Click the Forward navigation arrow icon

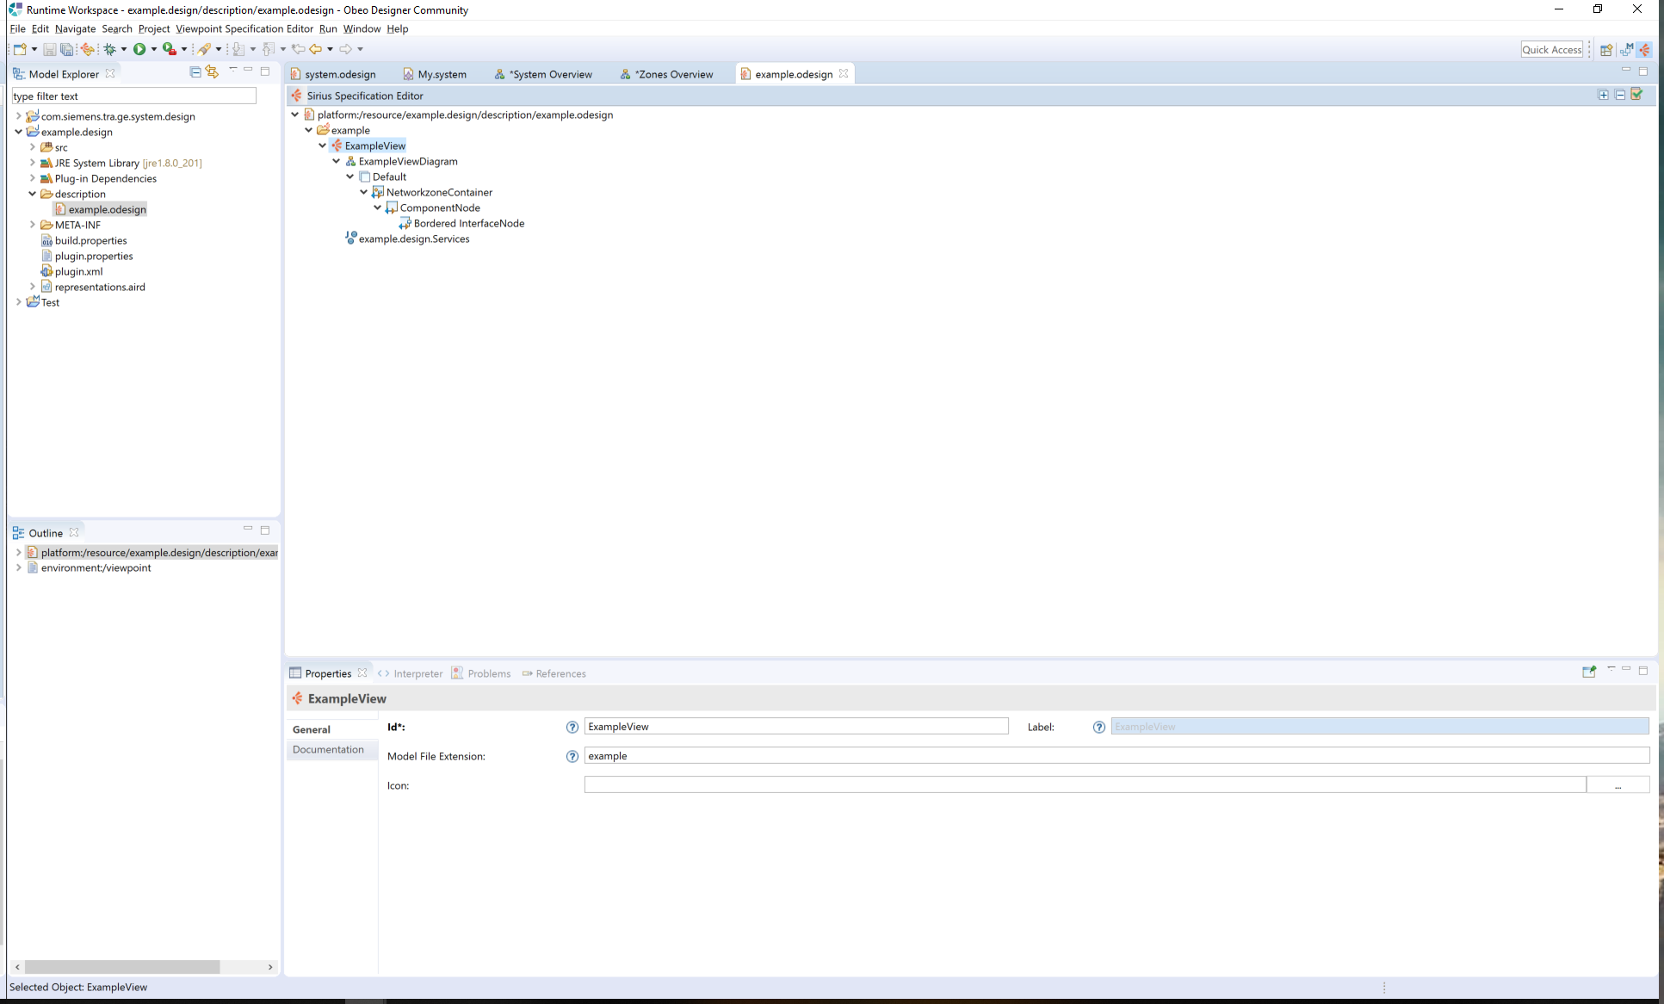(x=346, y=49)
